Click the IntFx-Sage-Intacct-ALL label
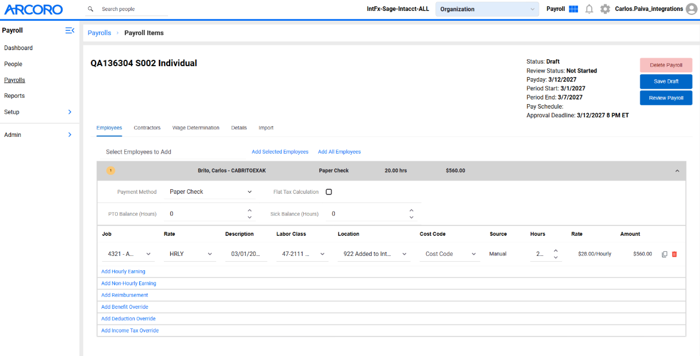The image size is (700, 356). (398, 9)
